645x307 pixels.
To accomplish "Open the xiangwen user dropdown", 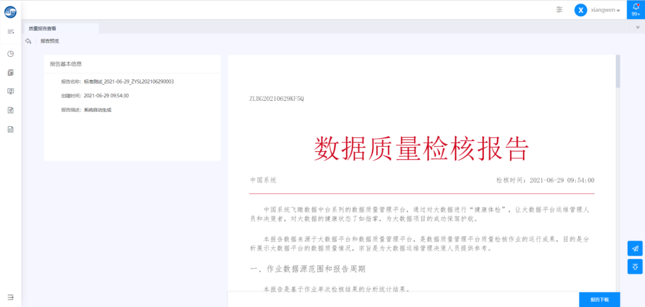I will pos(605,10).
